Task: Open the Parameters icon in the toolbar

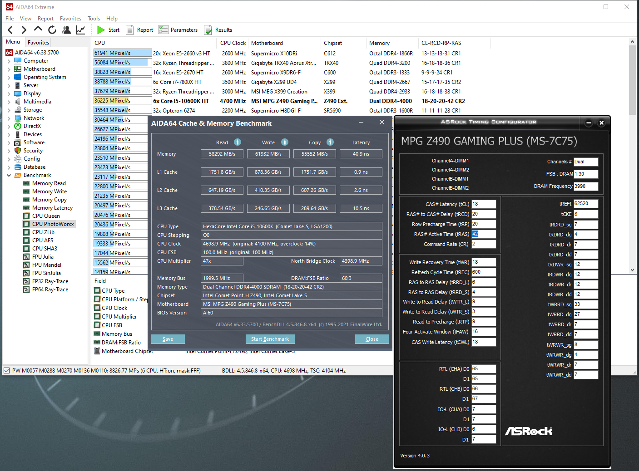Action: coord(163,30)
